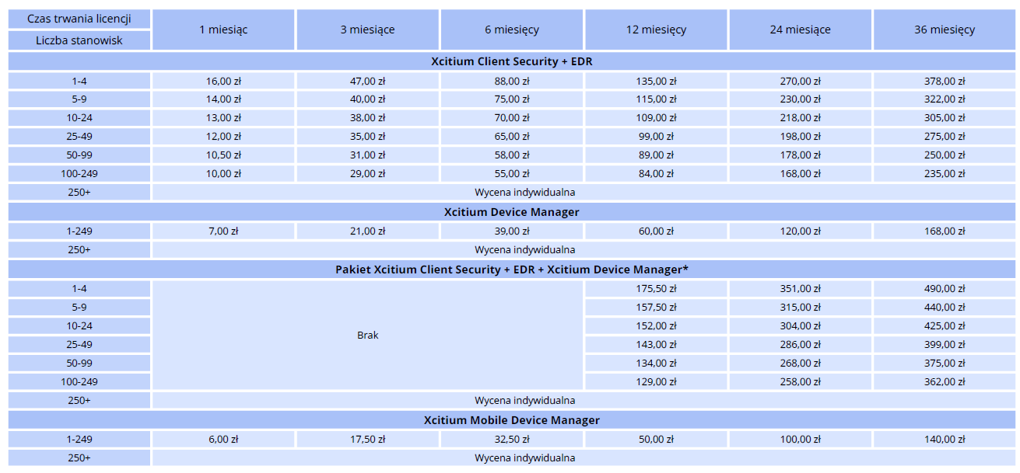Select "Wycena indywidualna" under Xcitium Mobile Device Manager
This screenshot has width=1020, height=473.
coord(524,458)
